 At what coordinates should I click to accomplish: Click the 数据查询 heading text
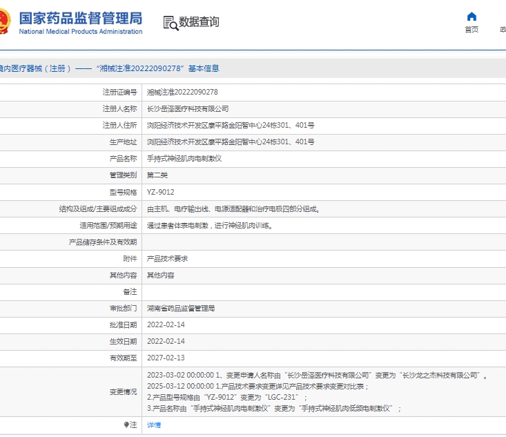pyautogui.click(x=199, y=22)
